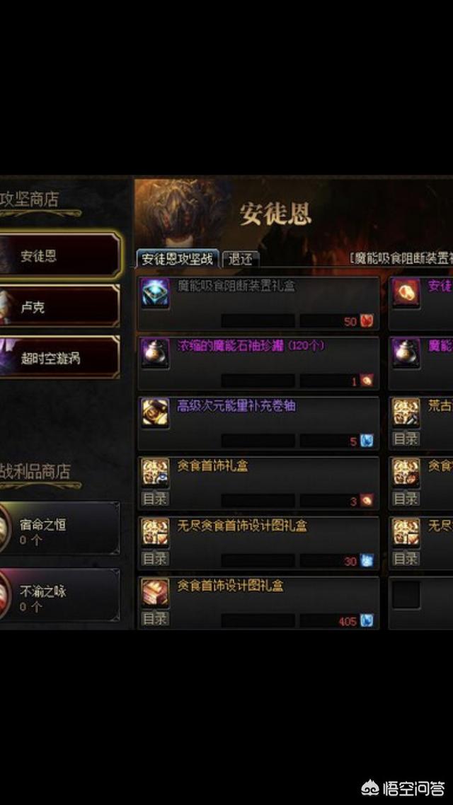
Task: Open the 宿命之恒 loot shop entry
Action: click(x=60, y=529)
